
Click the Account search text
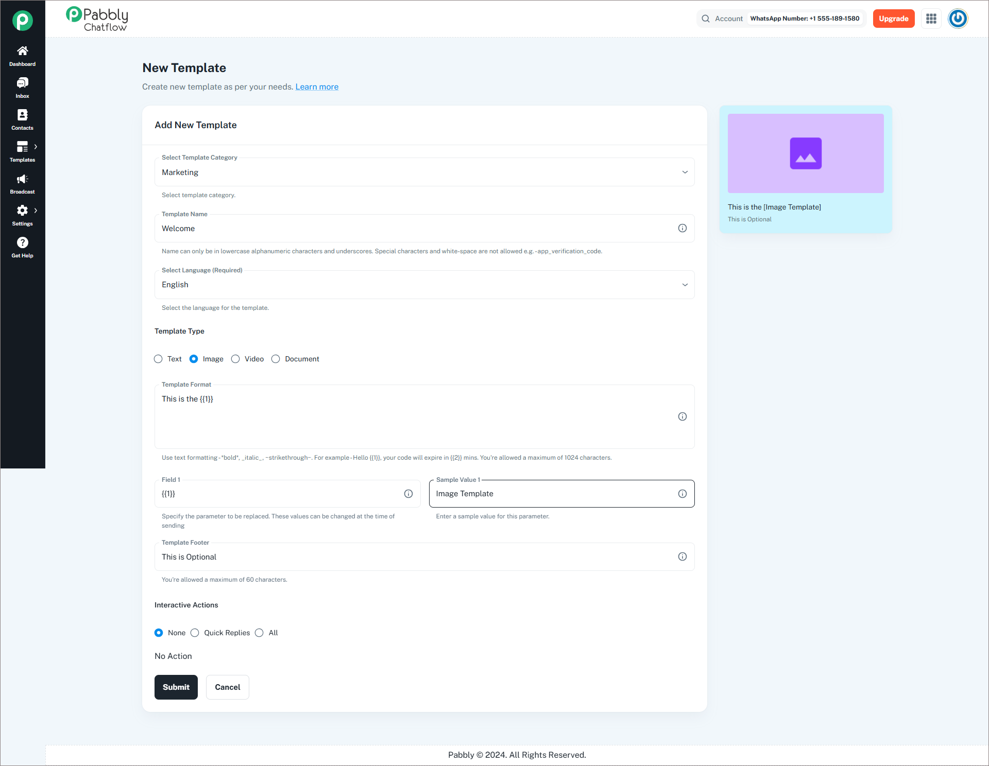pyautogui.click(x=729, y=19)
